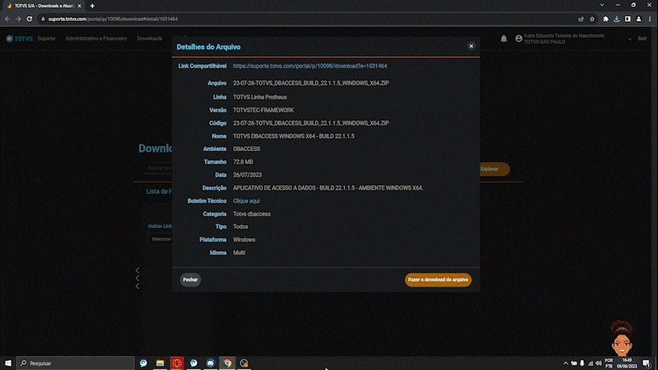Image resolution: width=658 pixels, height=370 pixels.
Task: Click the user account avatar icon
Action: (519, 39)
